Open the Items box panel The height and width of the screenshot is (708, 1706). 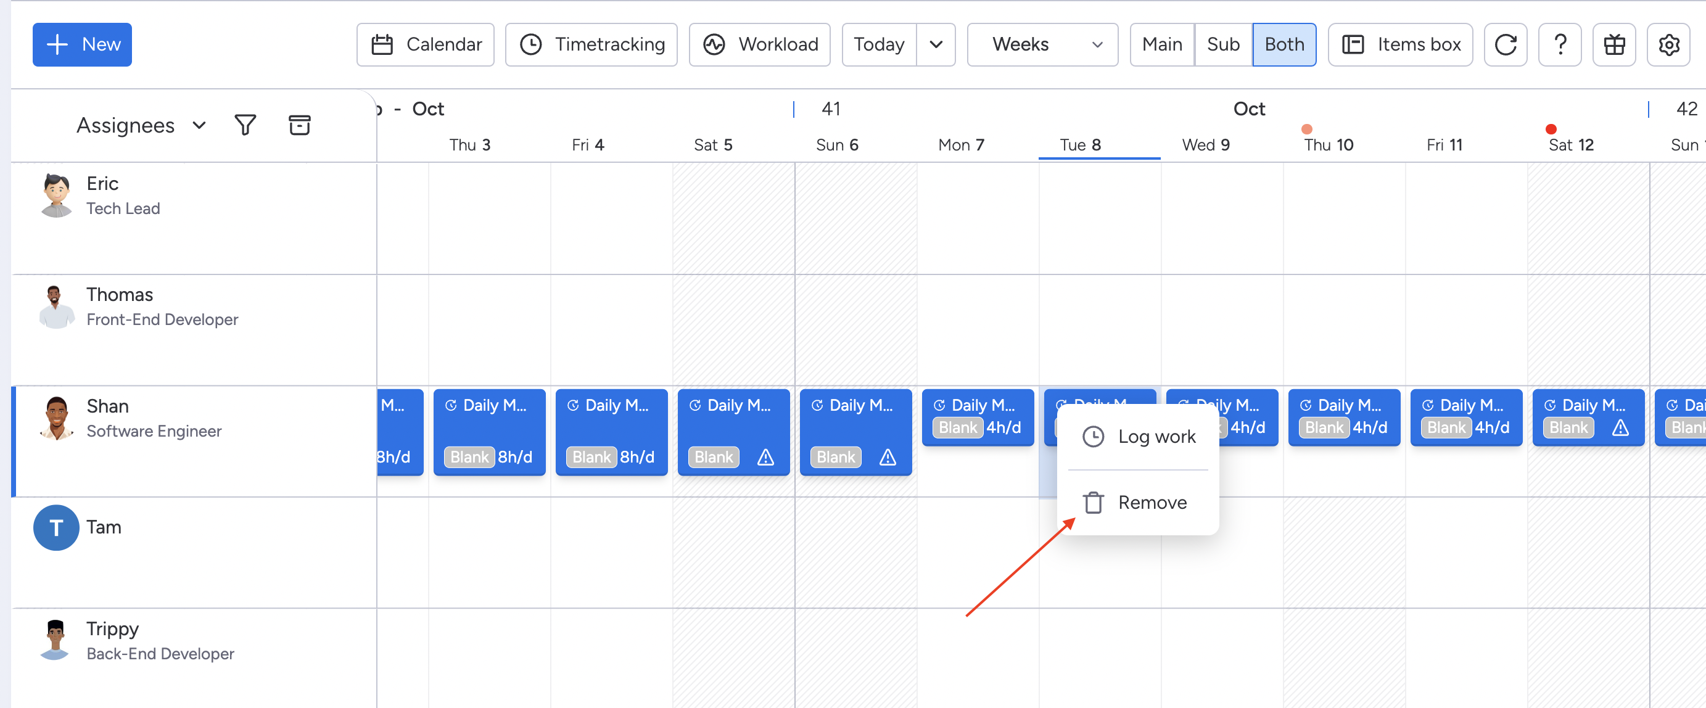[x=1400, y=44]
